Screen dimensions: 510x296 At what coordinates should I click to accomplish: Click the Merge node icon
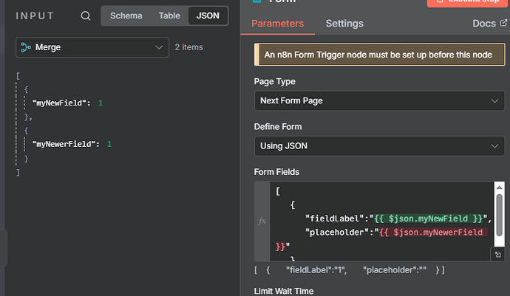pyautogui.click(x=26, y=47)
